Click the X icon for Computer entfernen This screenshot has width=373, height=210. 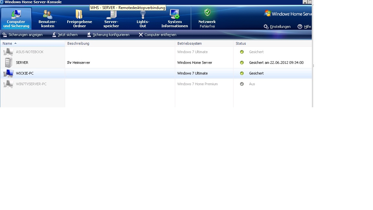[x=141, y=35]
